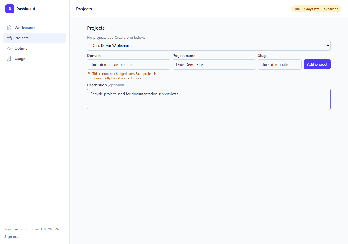The width and height of the screenshot is (348, 244).
Task: Open Usage from the sidebar
Action: point(35,59)
